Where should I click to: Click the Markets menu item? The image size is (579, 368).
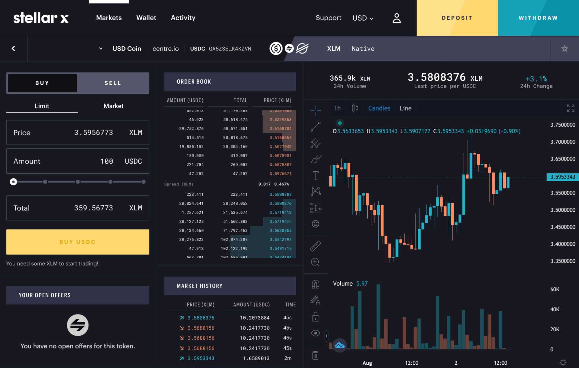[109, 18]
